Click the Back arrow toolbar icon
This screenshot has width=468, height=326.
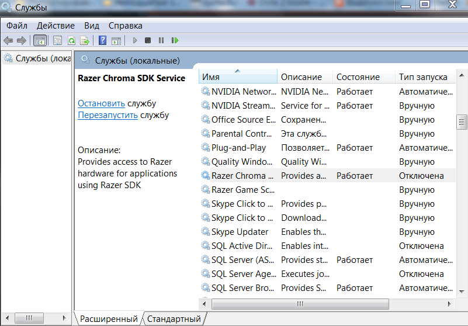(x=8, y=40)
